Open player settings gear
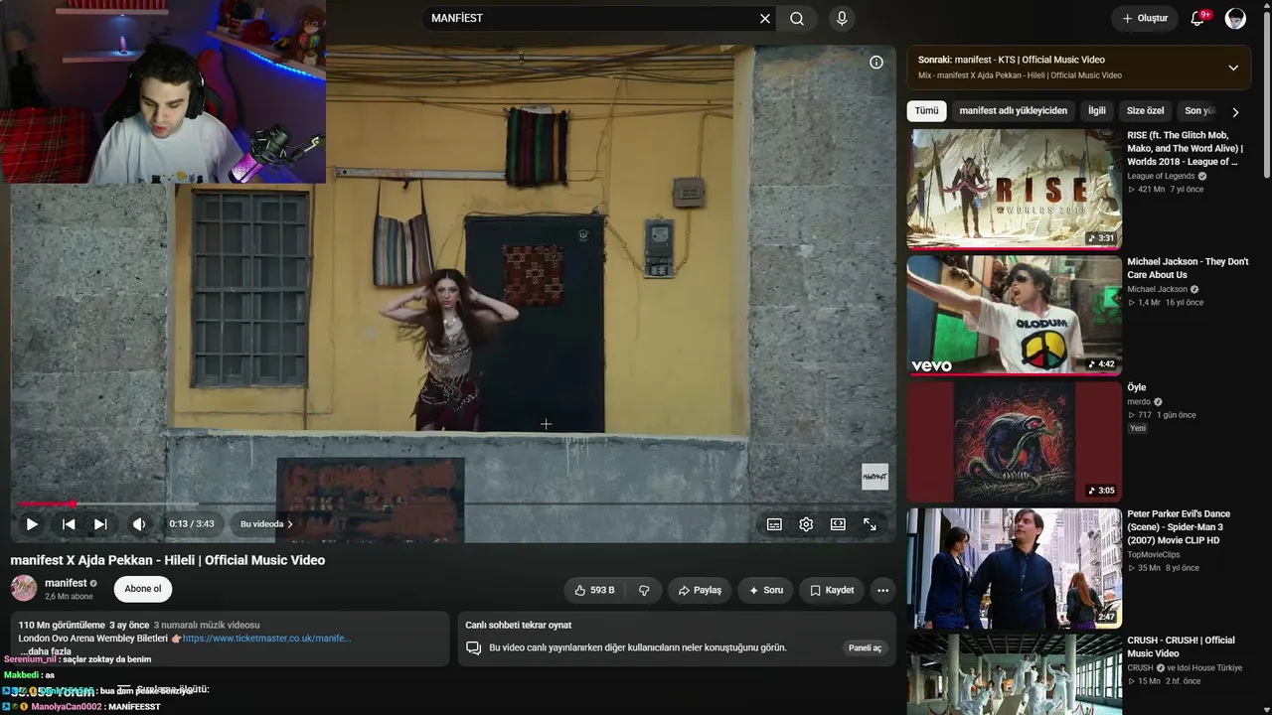This screenshot has height=715, width=1272. point(806,524)
